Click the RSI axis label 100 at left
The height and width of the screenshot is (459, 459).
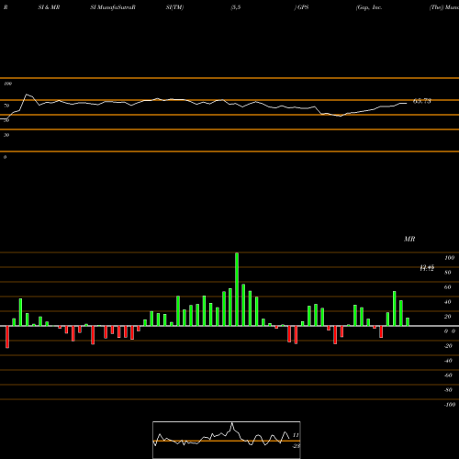click(x=7, y=84)
